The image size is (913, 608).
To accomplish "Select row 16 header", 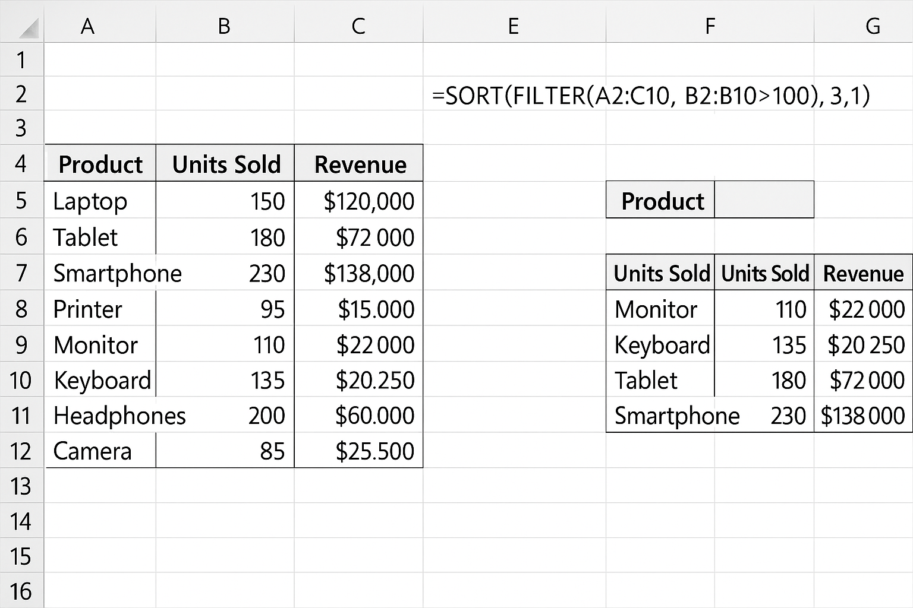I will [x=22, y=591].
